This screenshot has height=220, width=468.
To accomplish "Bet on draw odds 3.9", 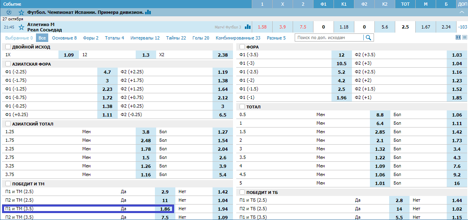I will click(283, 27).
